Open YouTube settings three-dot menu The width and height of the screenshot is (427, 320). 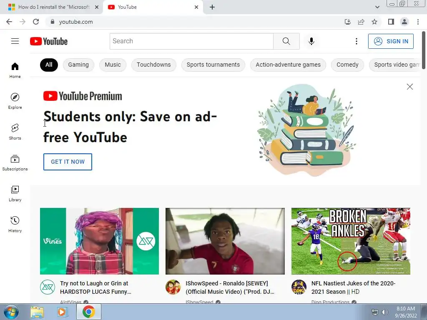[356, 41]
